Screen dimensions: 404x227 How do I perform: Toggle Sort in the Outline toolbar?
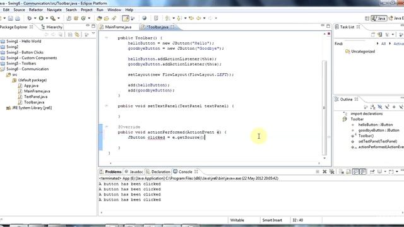(372, 107)
